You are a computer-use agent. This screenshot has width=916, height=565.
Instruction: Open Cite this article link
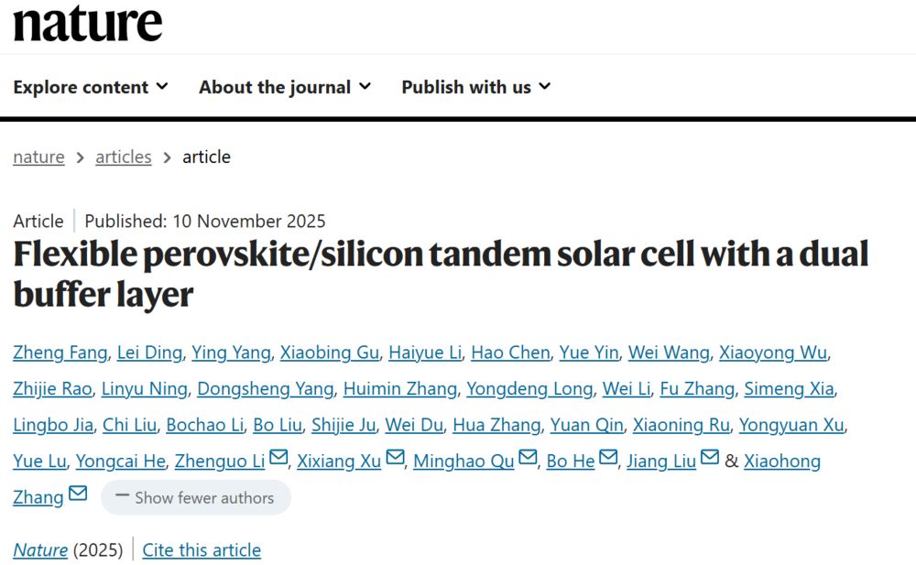(202, 550)
